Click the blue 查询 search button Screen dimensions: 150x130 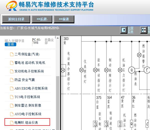tap(11, 44)
